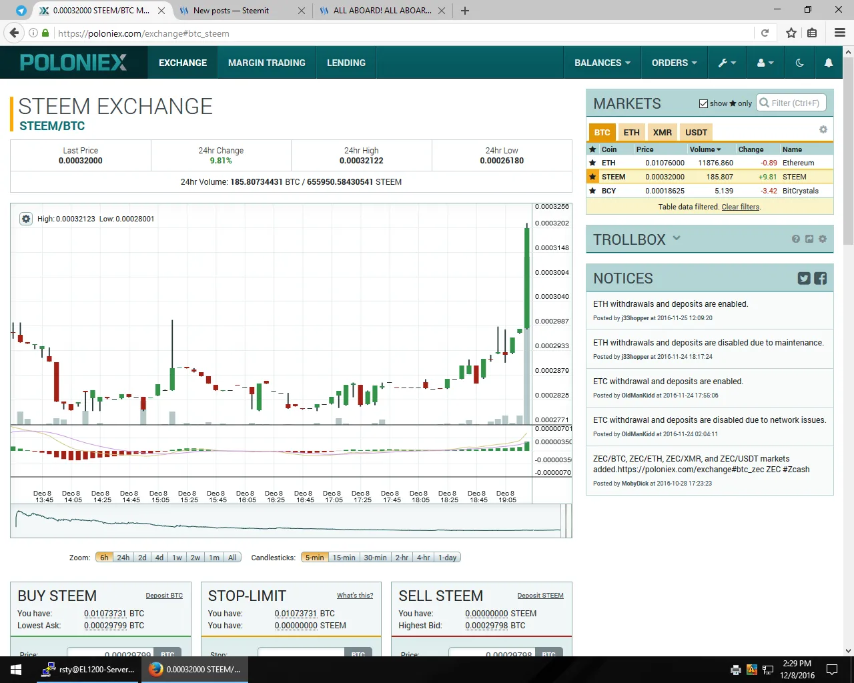
Task: Toggle favorite star for STEEM row
Action: 592,177
